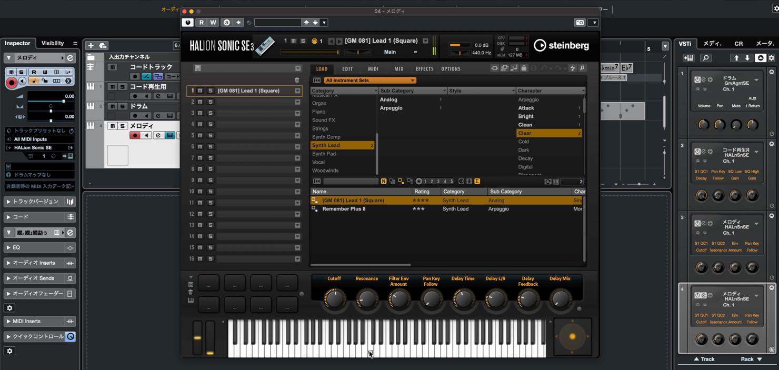
Task: Open the settings gear at top right
Action: tap(775, 9)
